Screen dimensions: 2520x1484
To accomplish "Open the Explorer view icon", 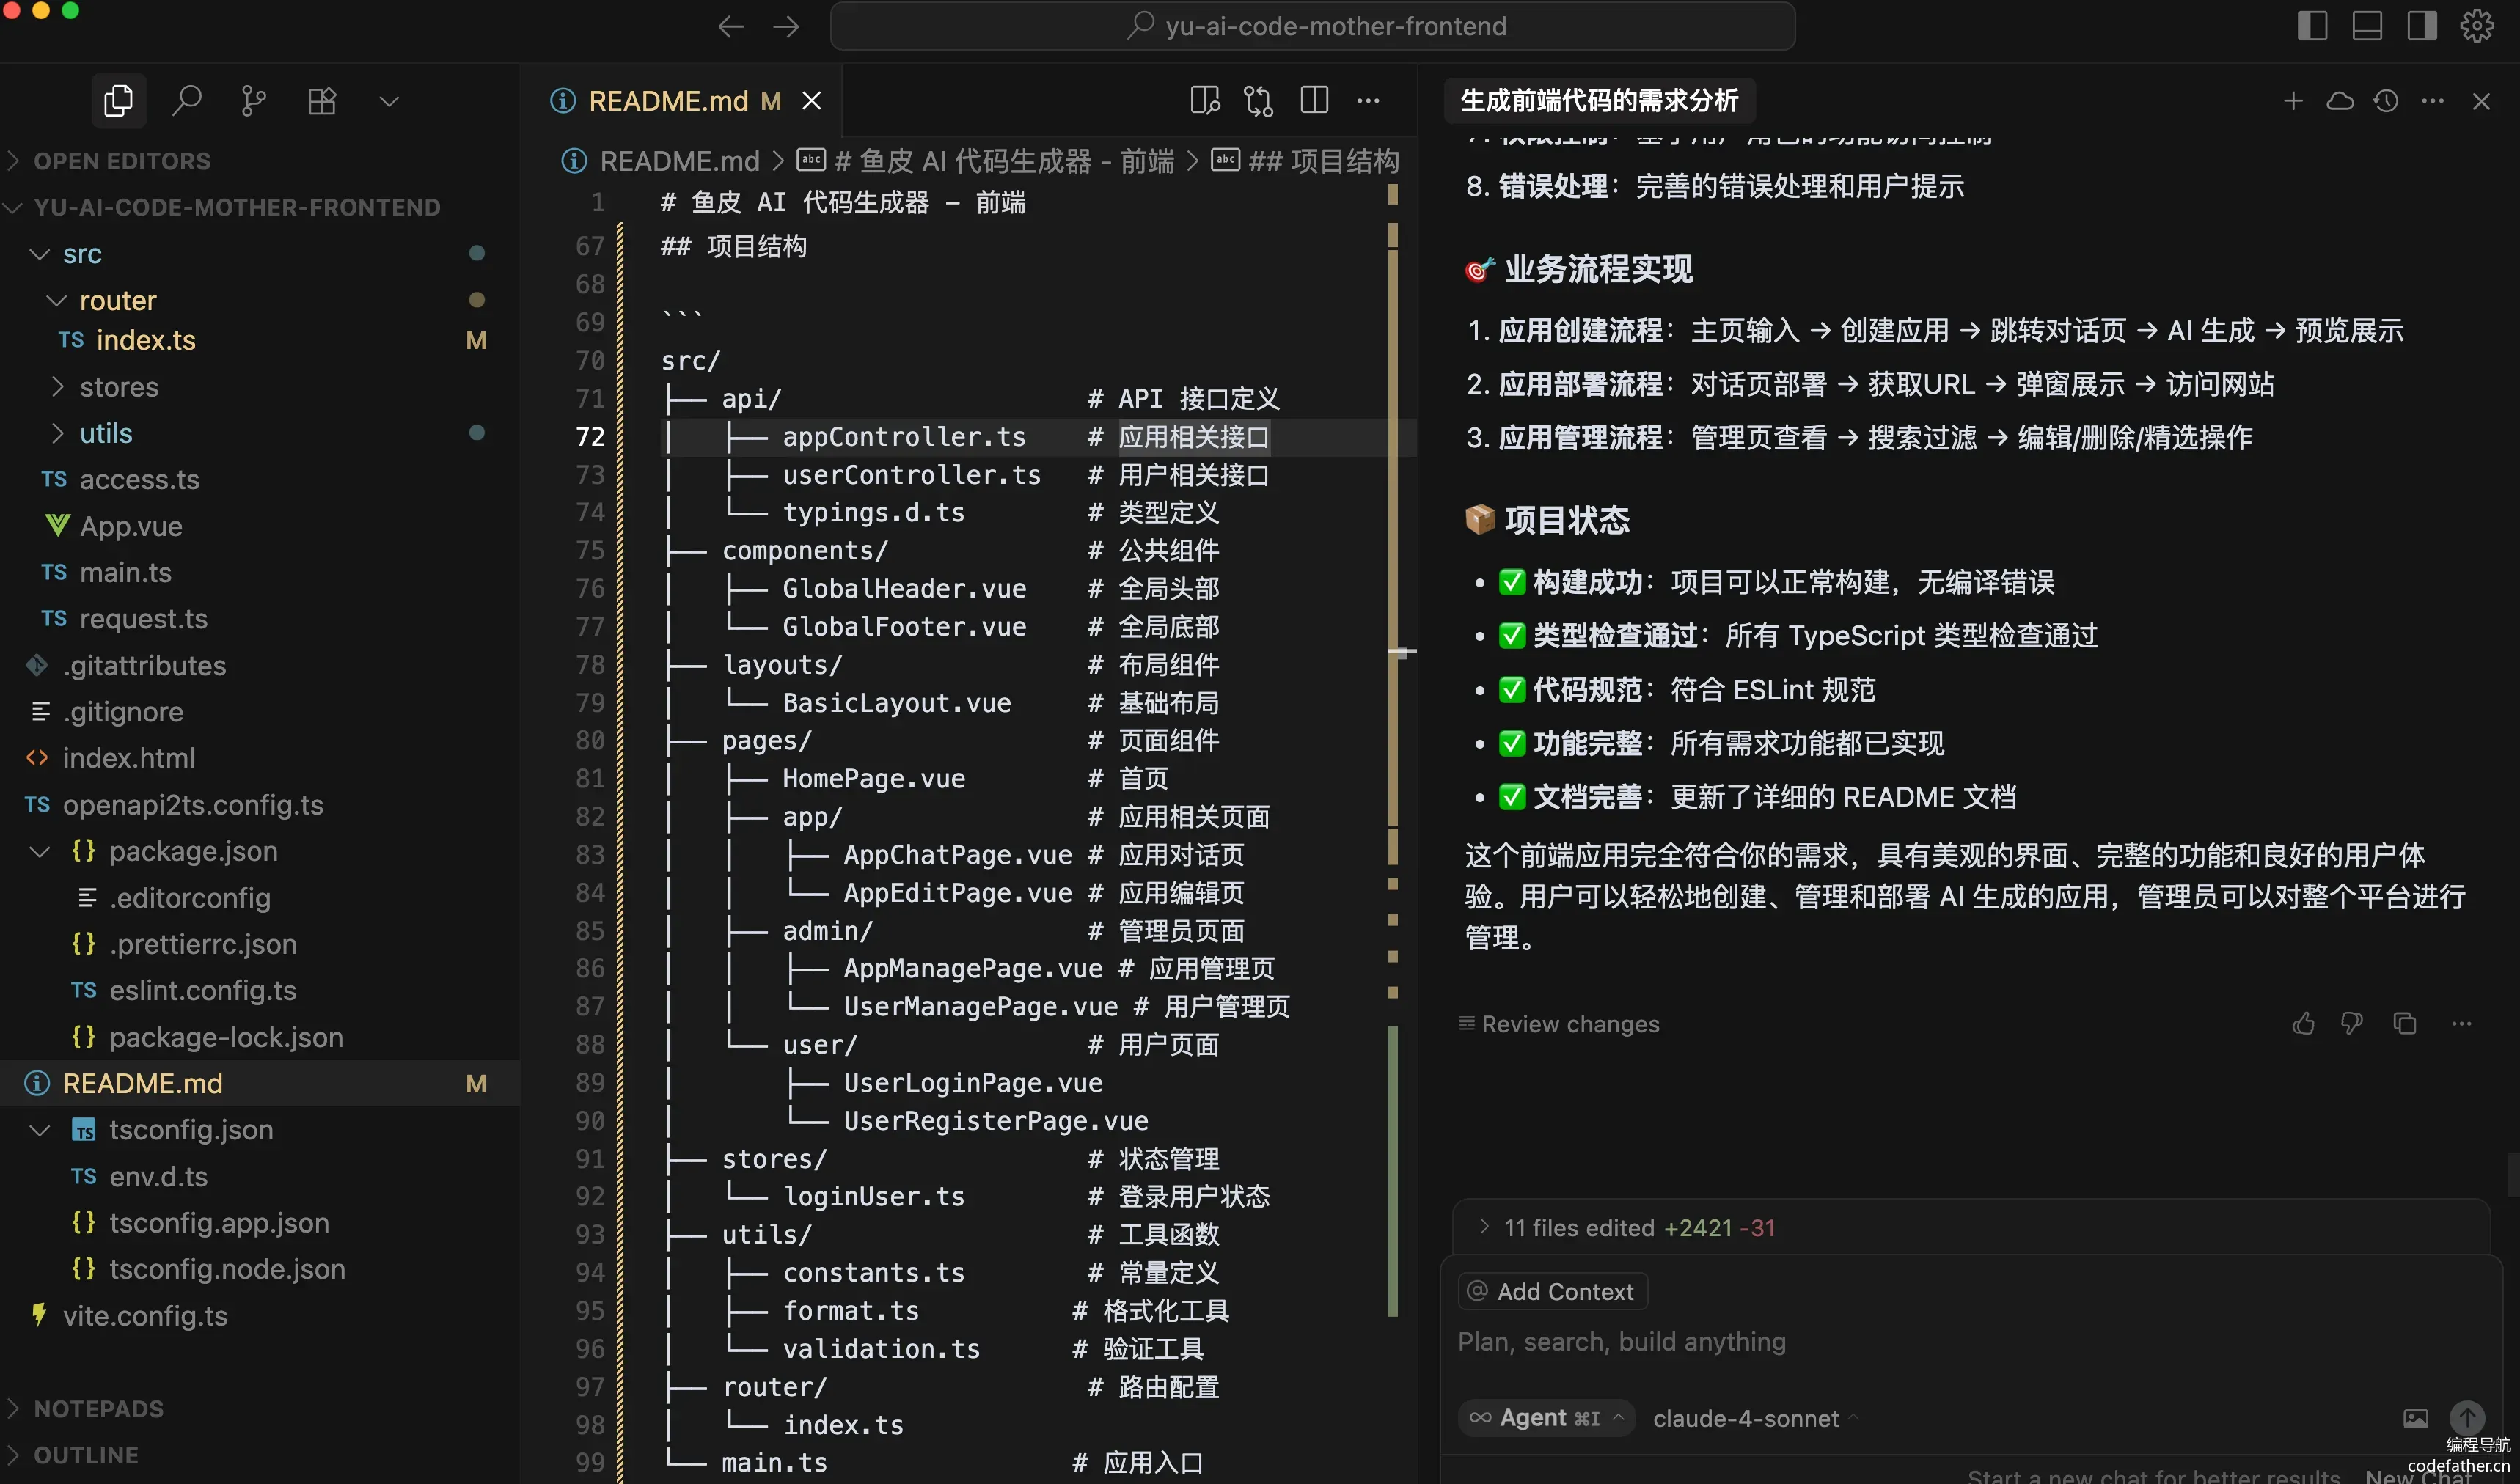I will [118, 101].
